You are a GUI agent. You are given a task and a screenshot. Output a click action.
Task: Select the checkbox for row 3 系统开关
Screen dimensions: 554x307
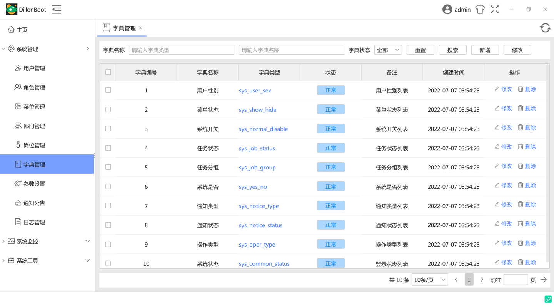pyautogui.click(x=108, y=129)
